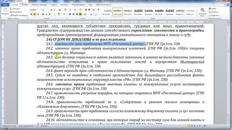Apply the Название (Title) style

169,12
